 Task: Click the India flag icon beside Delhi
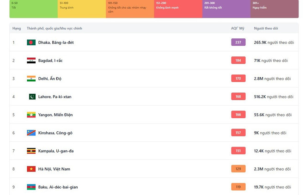(x=31, y=79)
